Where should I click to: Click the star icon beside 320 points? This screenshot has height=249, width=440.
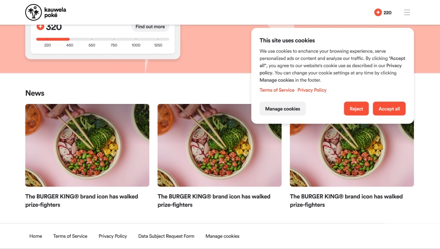tap(41, 26)
